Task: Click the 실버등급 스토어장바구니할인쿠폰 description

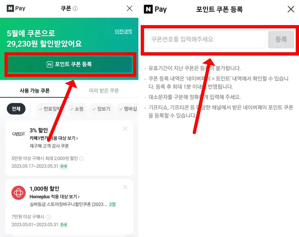Action: (69, 204)
